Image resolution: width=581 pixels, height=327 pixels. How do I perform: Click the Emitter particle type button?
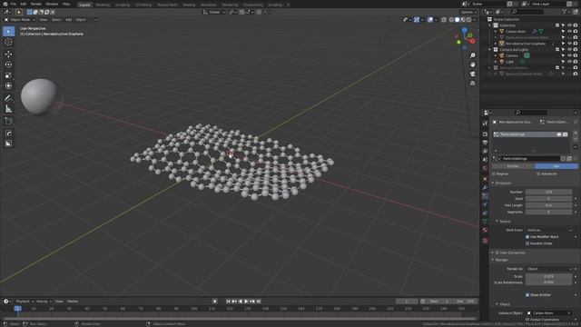(513, 166)
